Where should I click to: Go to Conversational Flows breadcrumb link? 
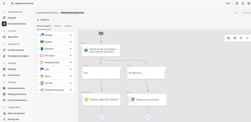pyautogui.click(x=47, y=13)
